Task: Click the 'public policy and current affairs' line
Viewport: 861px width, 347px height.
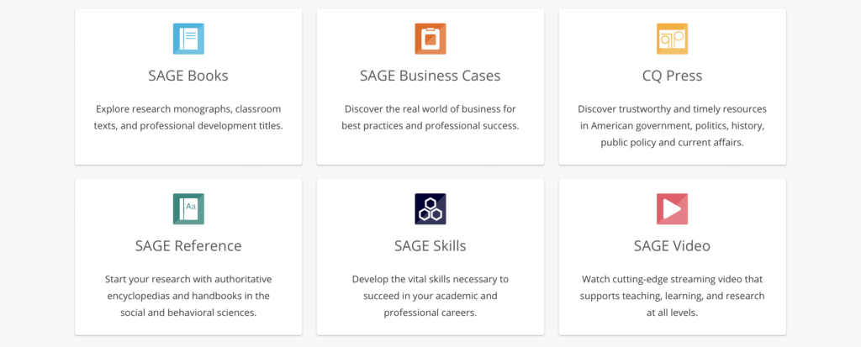Action: (672, 143)
